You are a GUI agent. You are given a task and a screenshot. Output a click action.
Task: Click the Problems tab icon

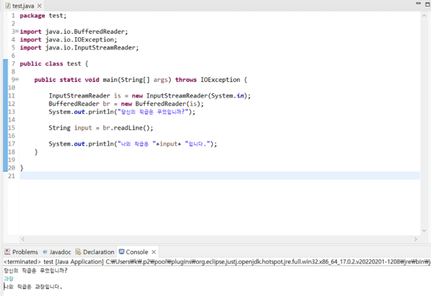pos(7,252)
